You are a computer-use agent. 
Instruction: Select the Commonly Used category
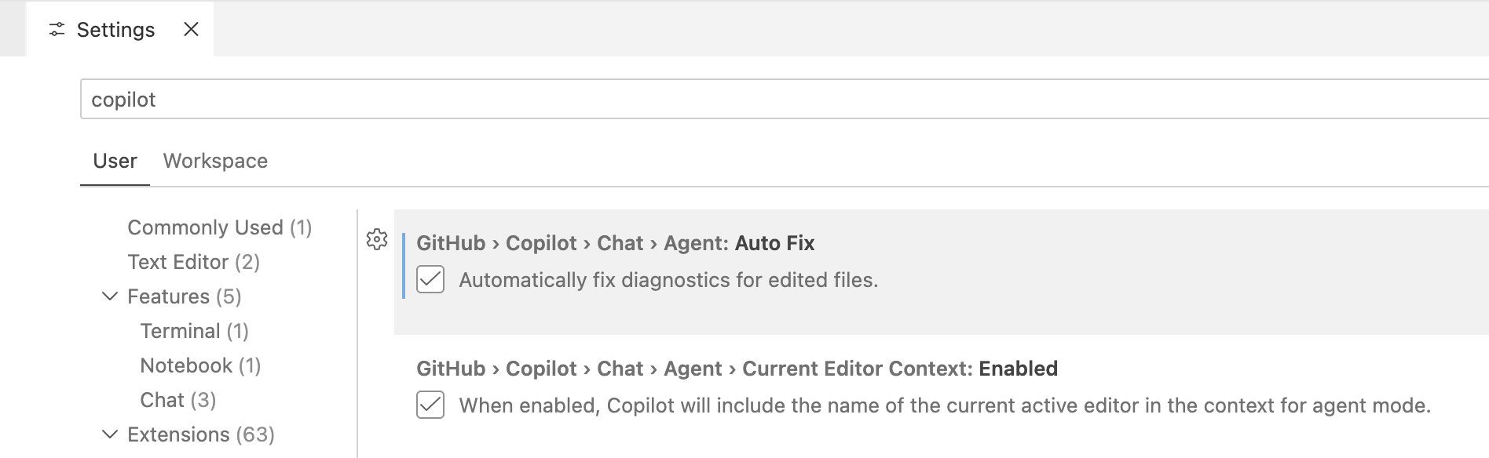(219, 227)
